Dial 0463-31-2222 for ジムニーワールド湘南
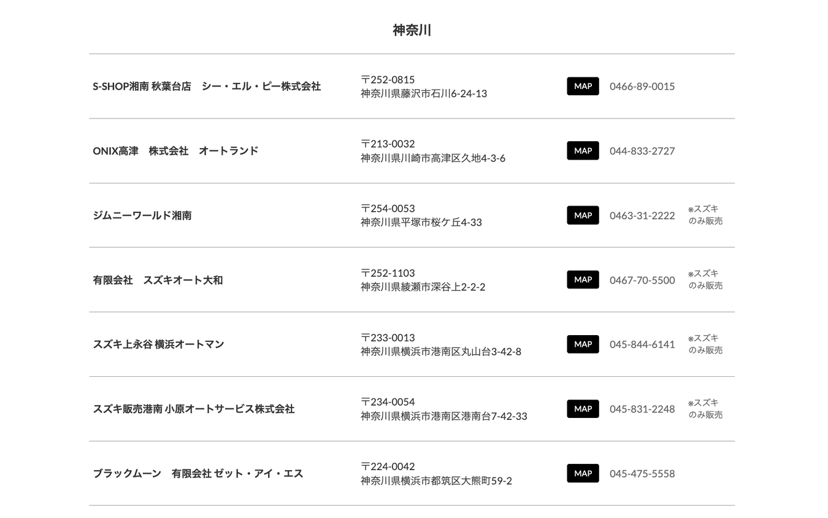Screen dimensions: 828x518 click(x=642, y=215)
